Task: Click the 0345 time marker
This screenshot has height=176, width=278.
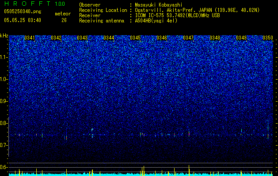Action: 135,38
